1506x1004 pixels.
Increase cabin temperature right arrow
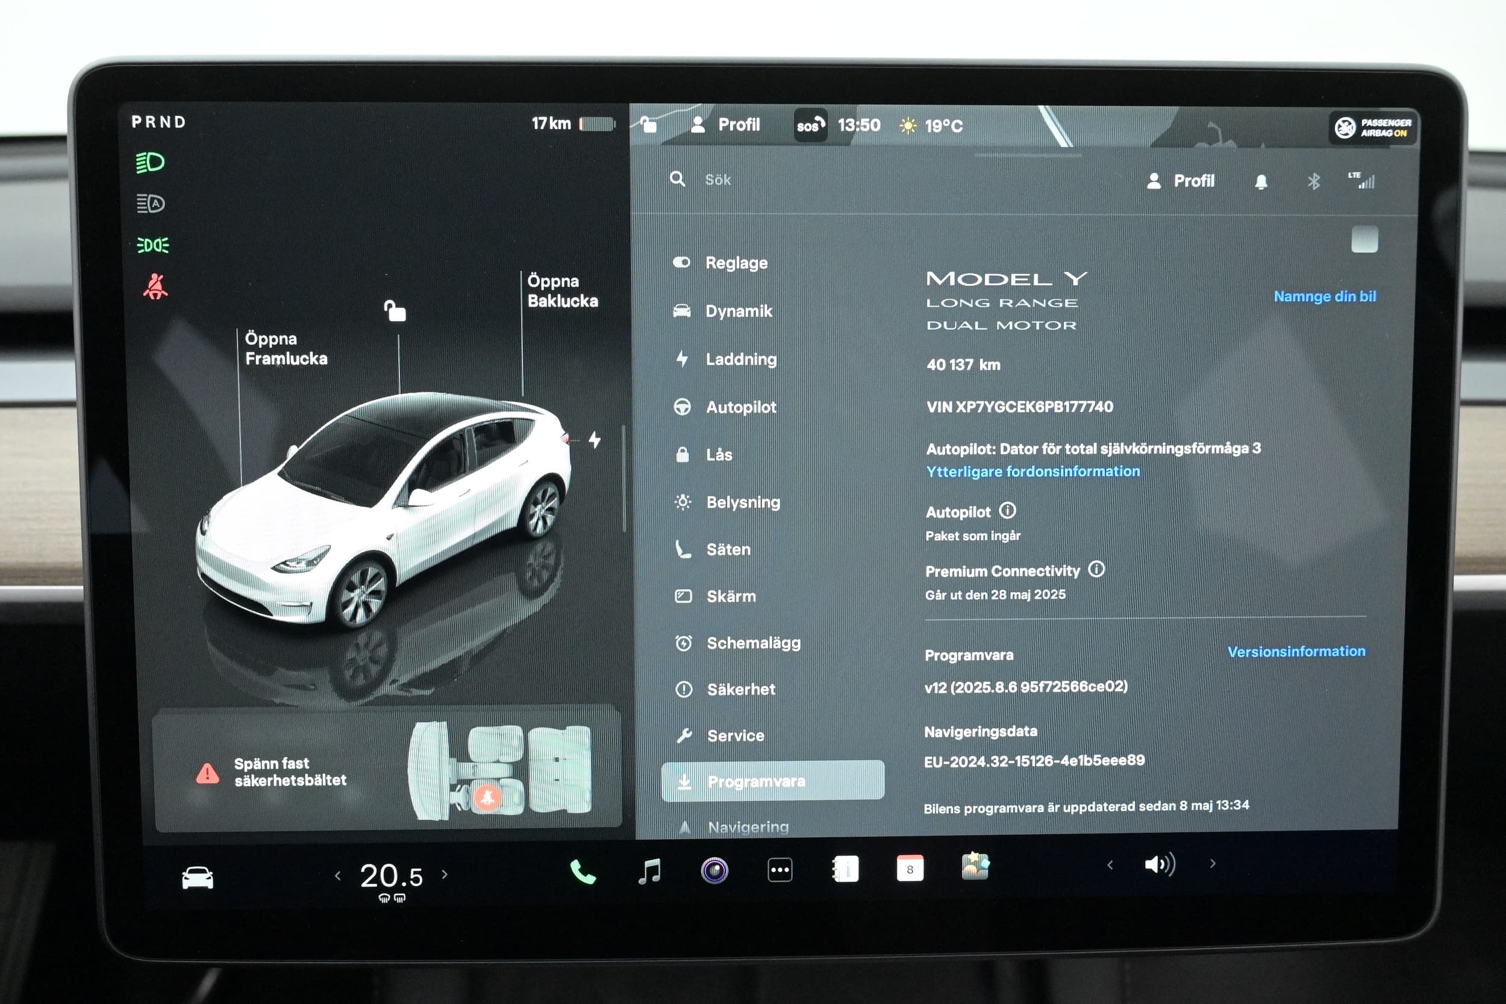(x=445, y=874)
